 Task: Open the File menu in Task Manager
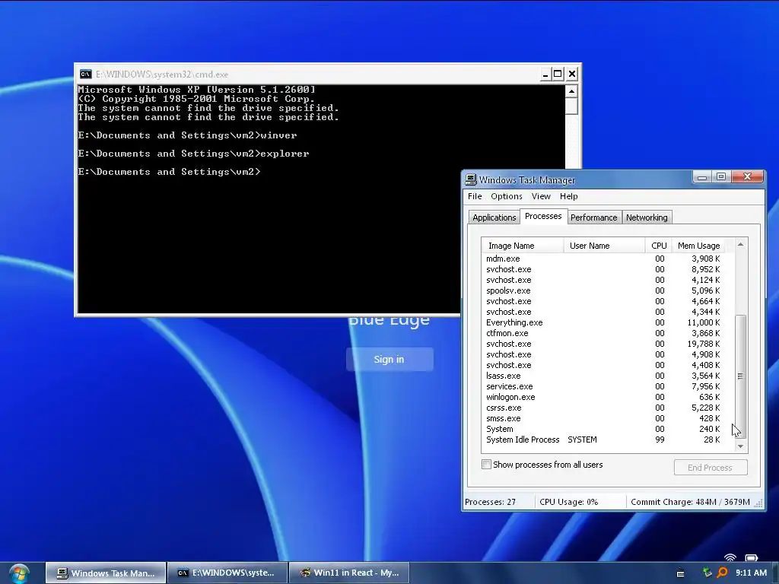pos(475,196)
